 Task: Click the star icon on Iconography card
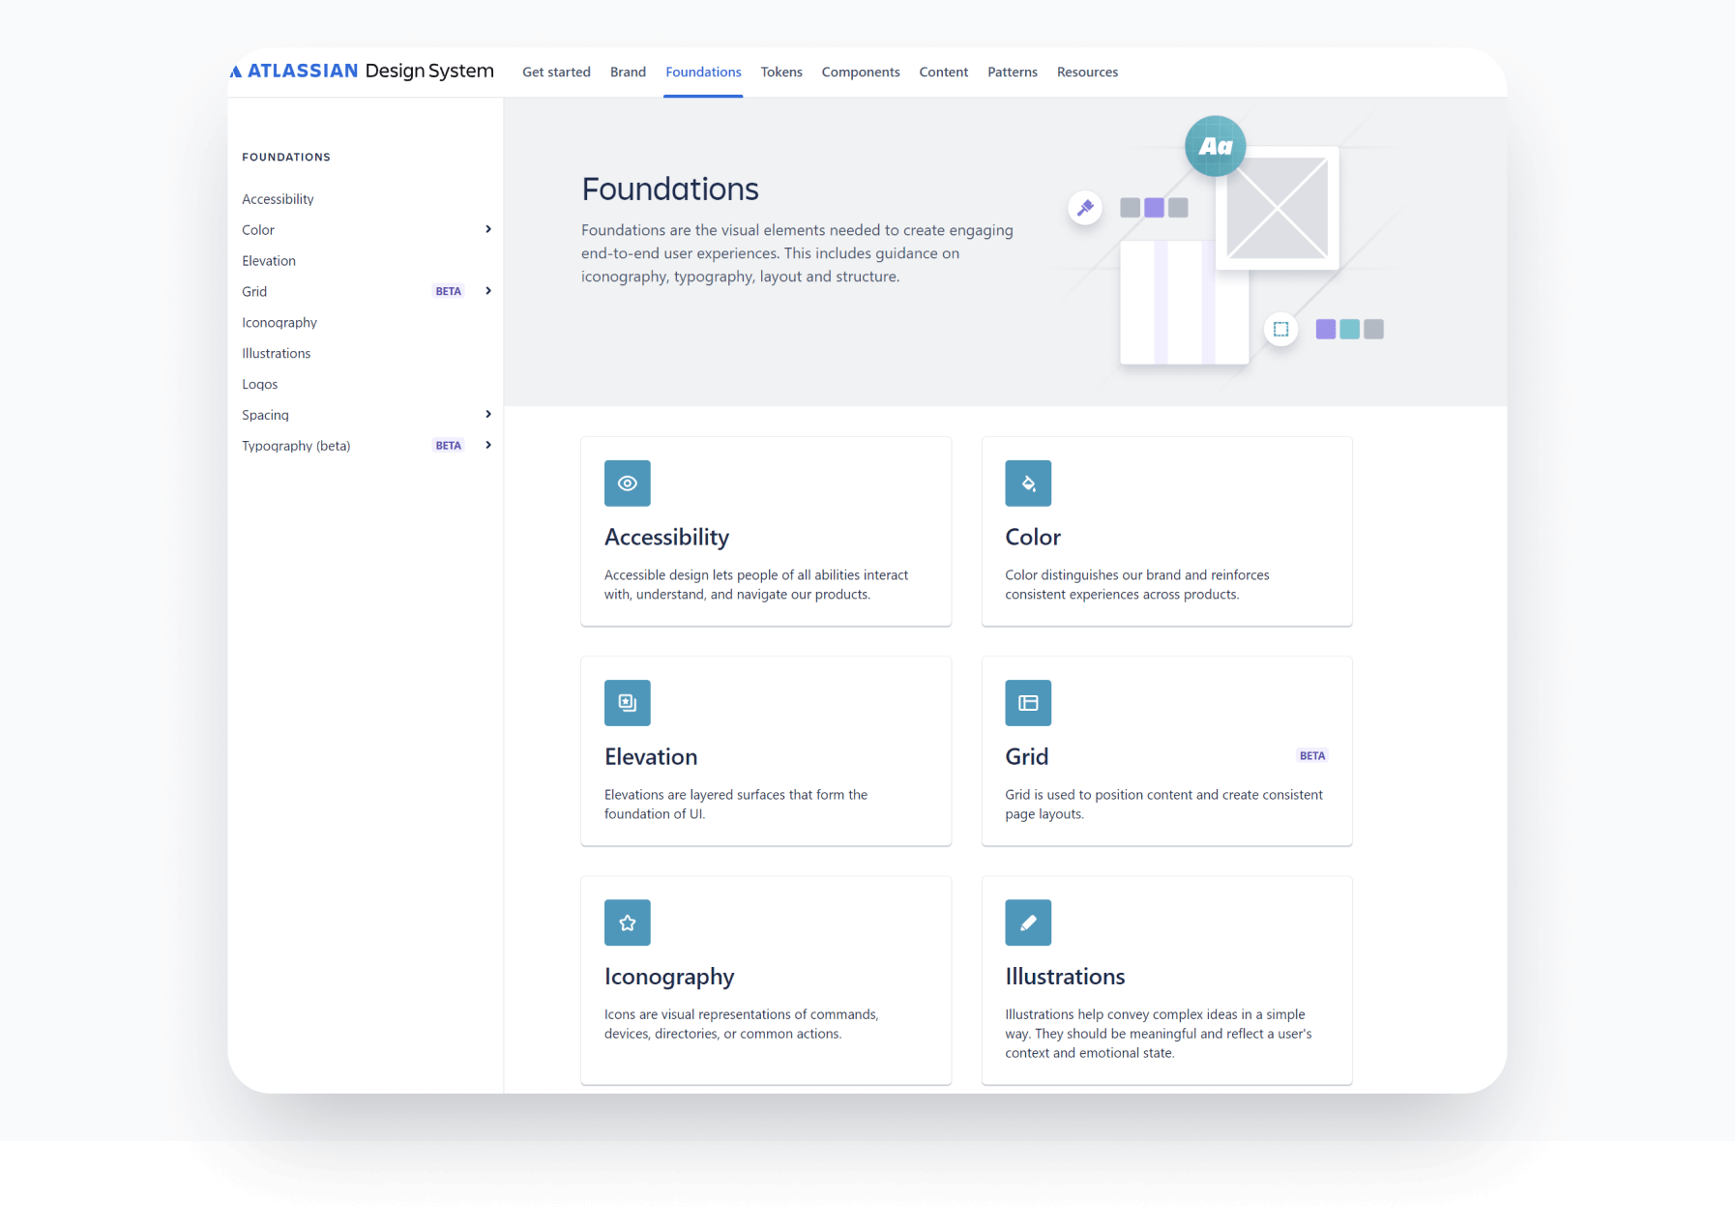point(627,922)
